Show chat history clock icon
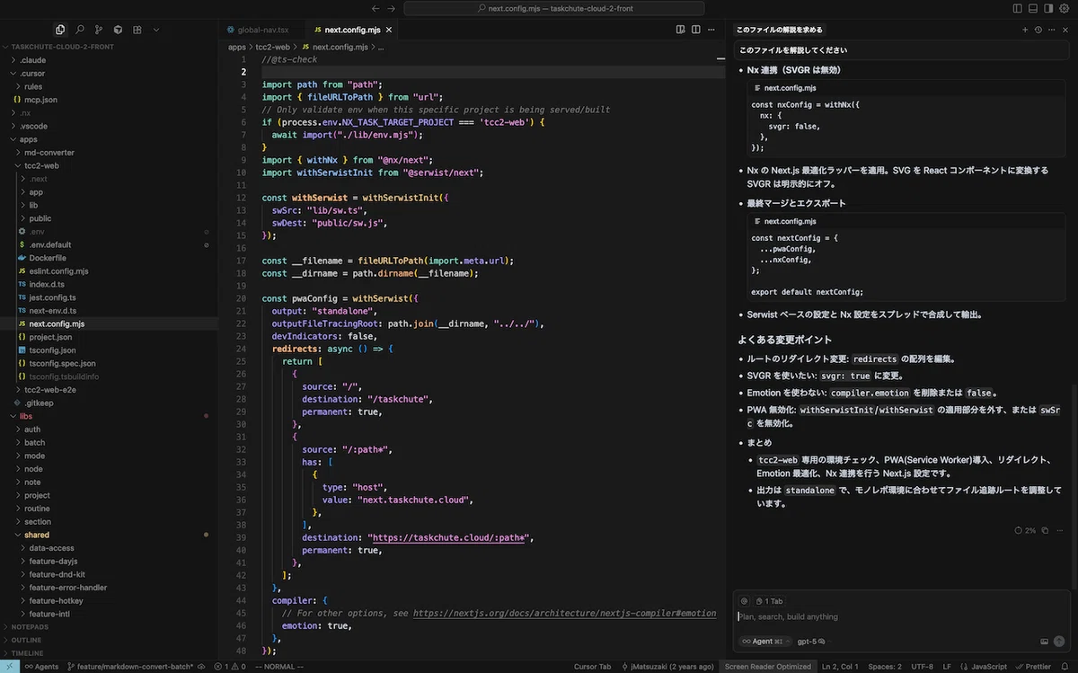1078x673 pixels. [x=1038, y=30]
